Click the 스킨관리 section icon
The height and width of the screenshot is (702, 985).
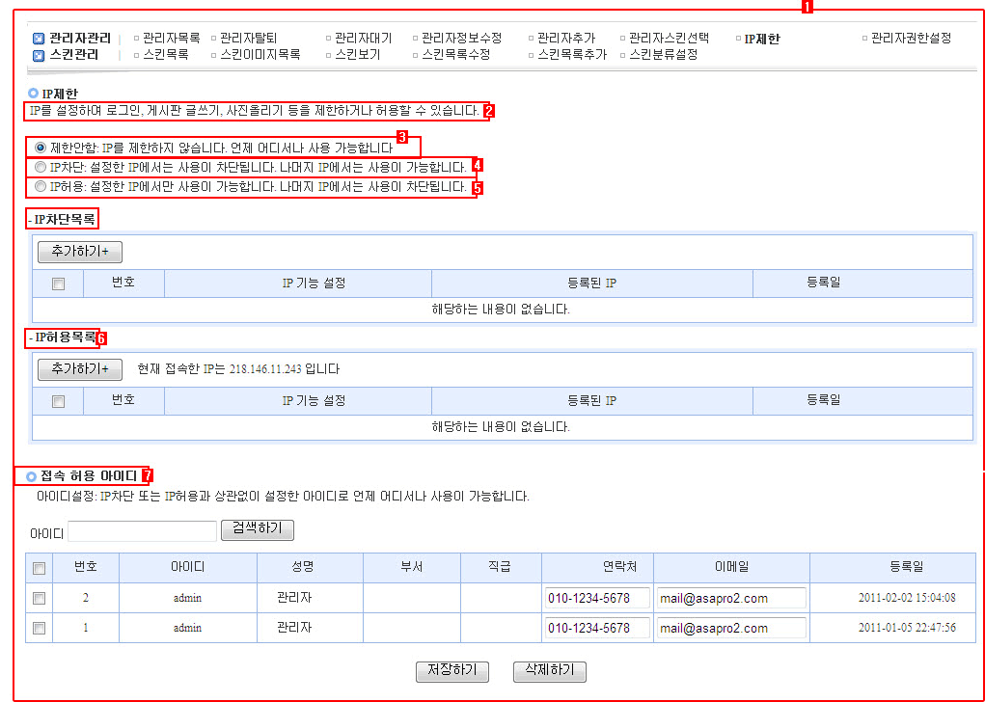[39, 55]
